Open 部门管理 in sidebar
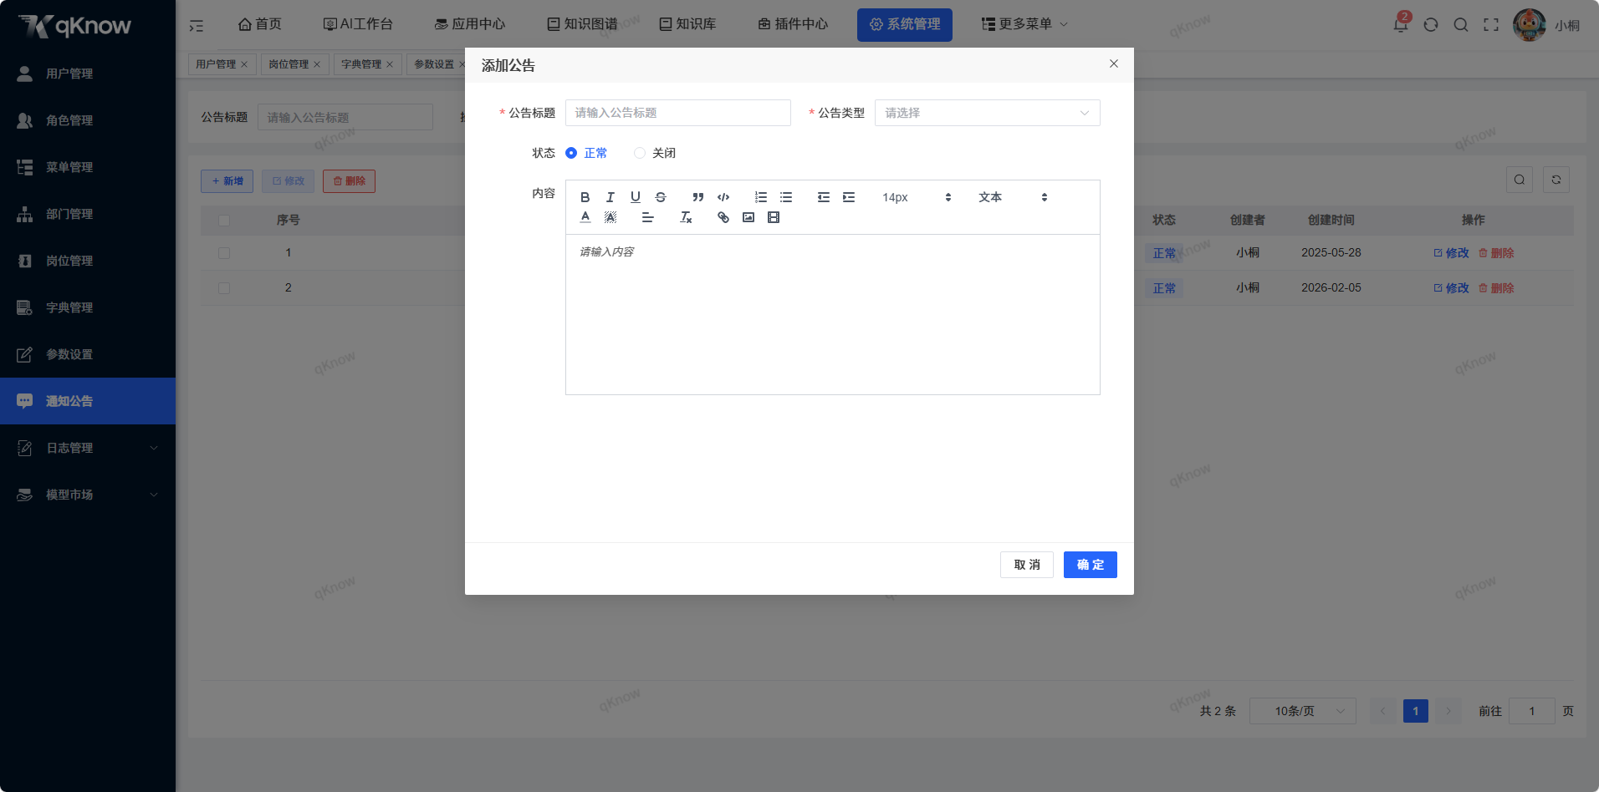The height and width of the screenshot is (792, 1599). click(88, 214)
